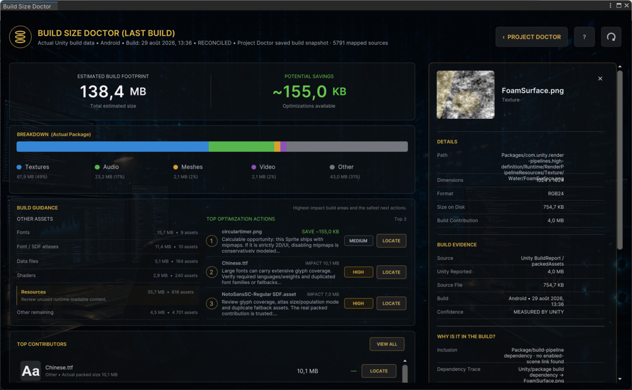The width and height of the screenshot is (632, 390).
Task: Open the FoamSurface.png texture thumbnail
Action: click(466, 95)
